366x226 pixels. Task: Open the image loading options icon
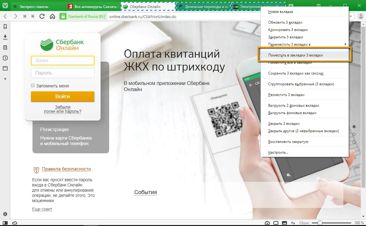tap(284, 223)
